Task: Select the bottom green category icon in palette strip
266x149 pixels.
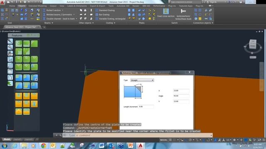Action: pyautogui.click(x=10, y=83)
